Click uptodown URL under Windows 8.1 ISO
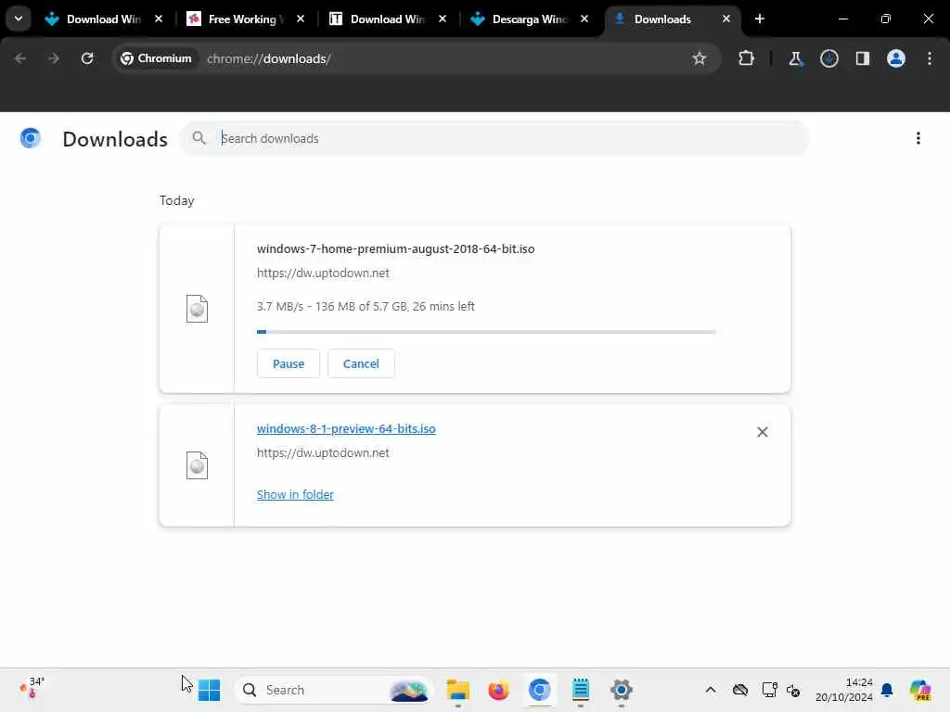Image resolution: width=950 pixels, height=712 pixels. (x=323, y=452)
